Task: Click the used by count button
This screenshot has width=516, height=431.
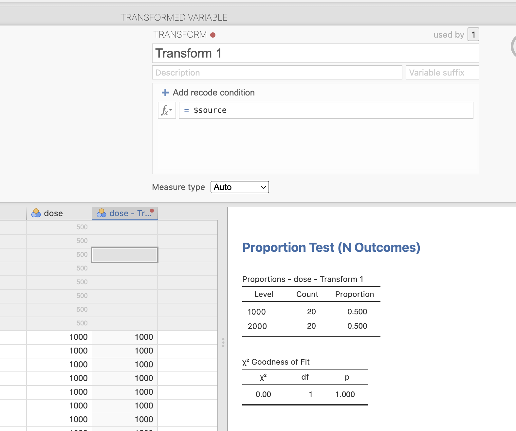Action: click(x=473, y=35)
